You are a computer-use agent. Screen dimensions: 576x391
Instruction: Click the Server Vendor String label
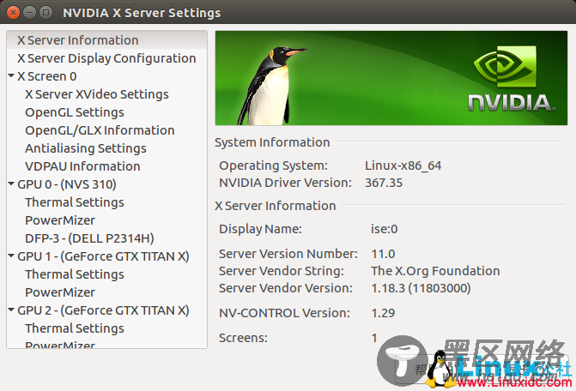point(282,271)
